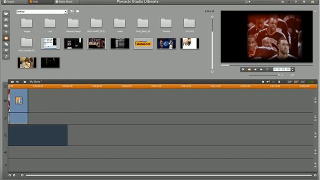Switch to storyboard view icon

coord(289,82)
